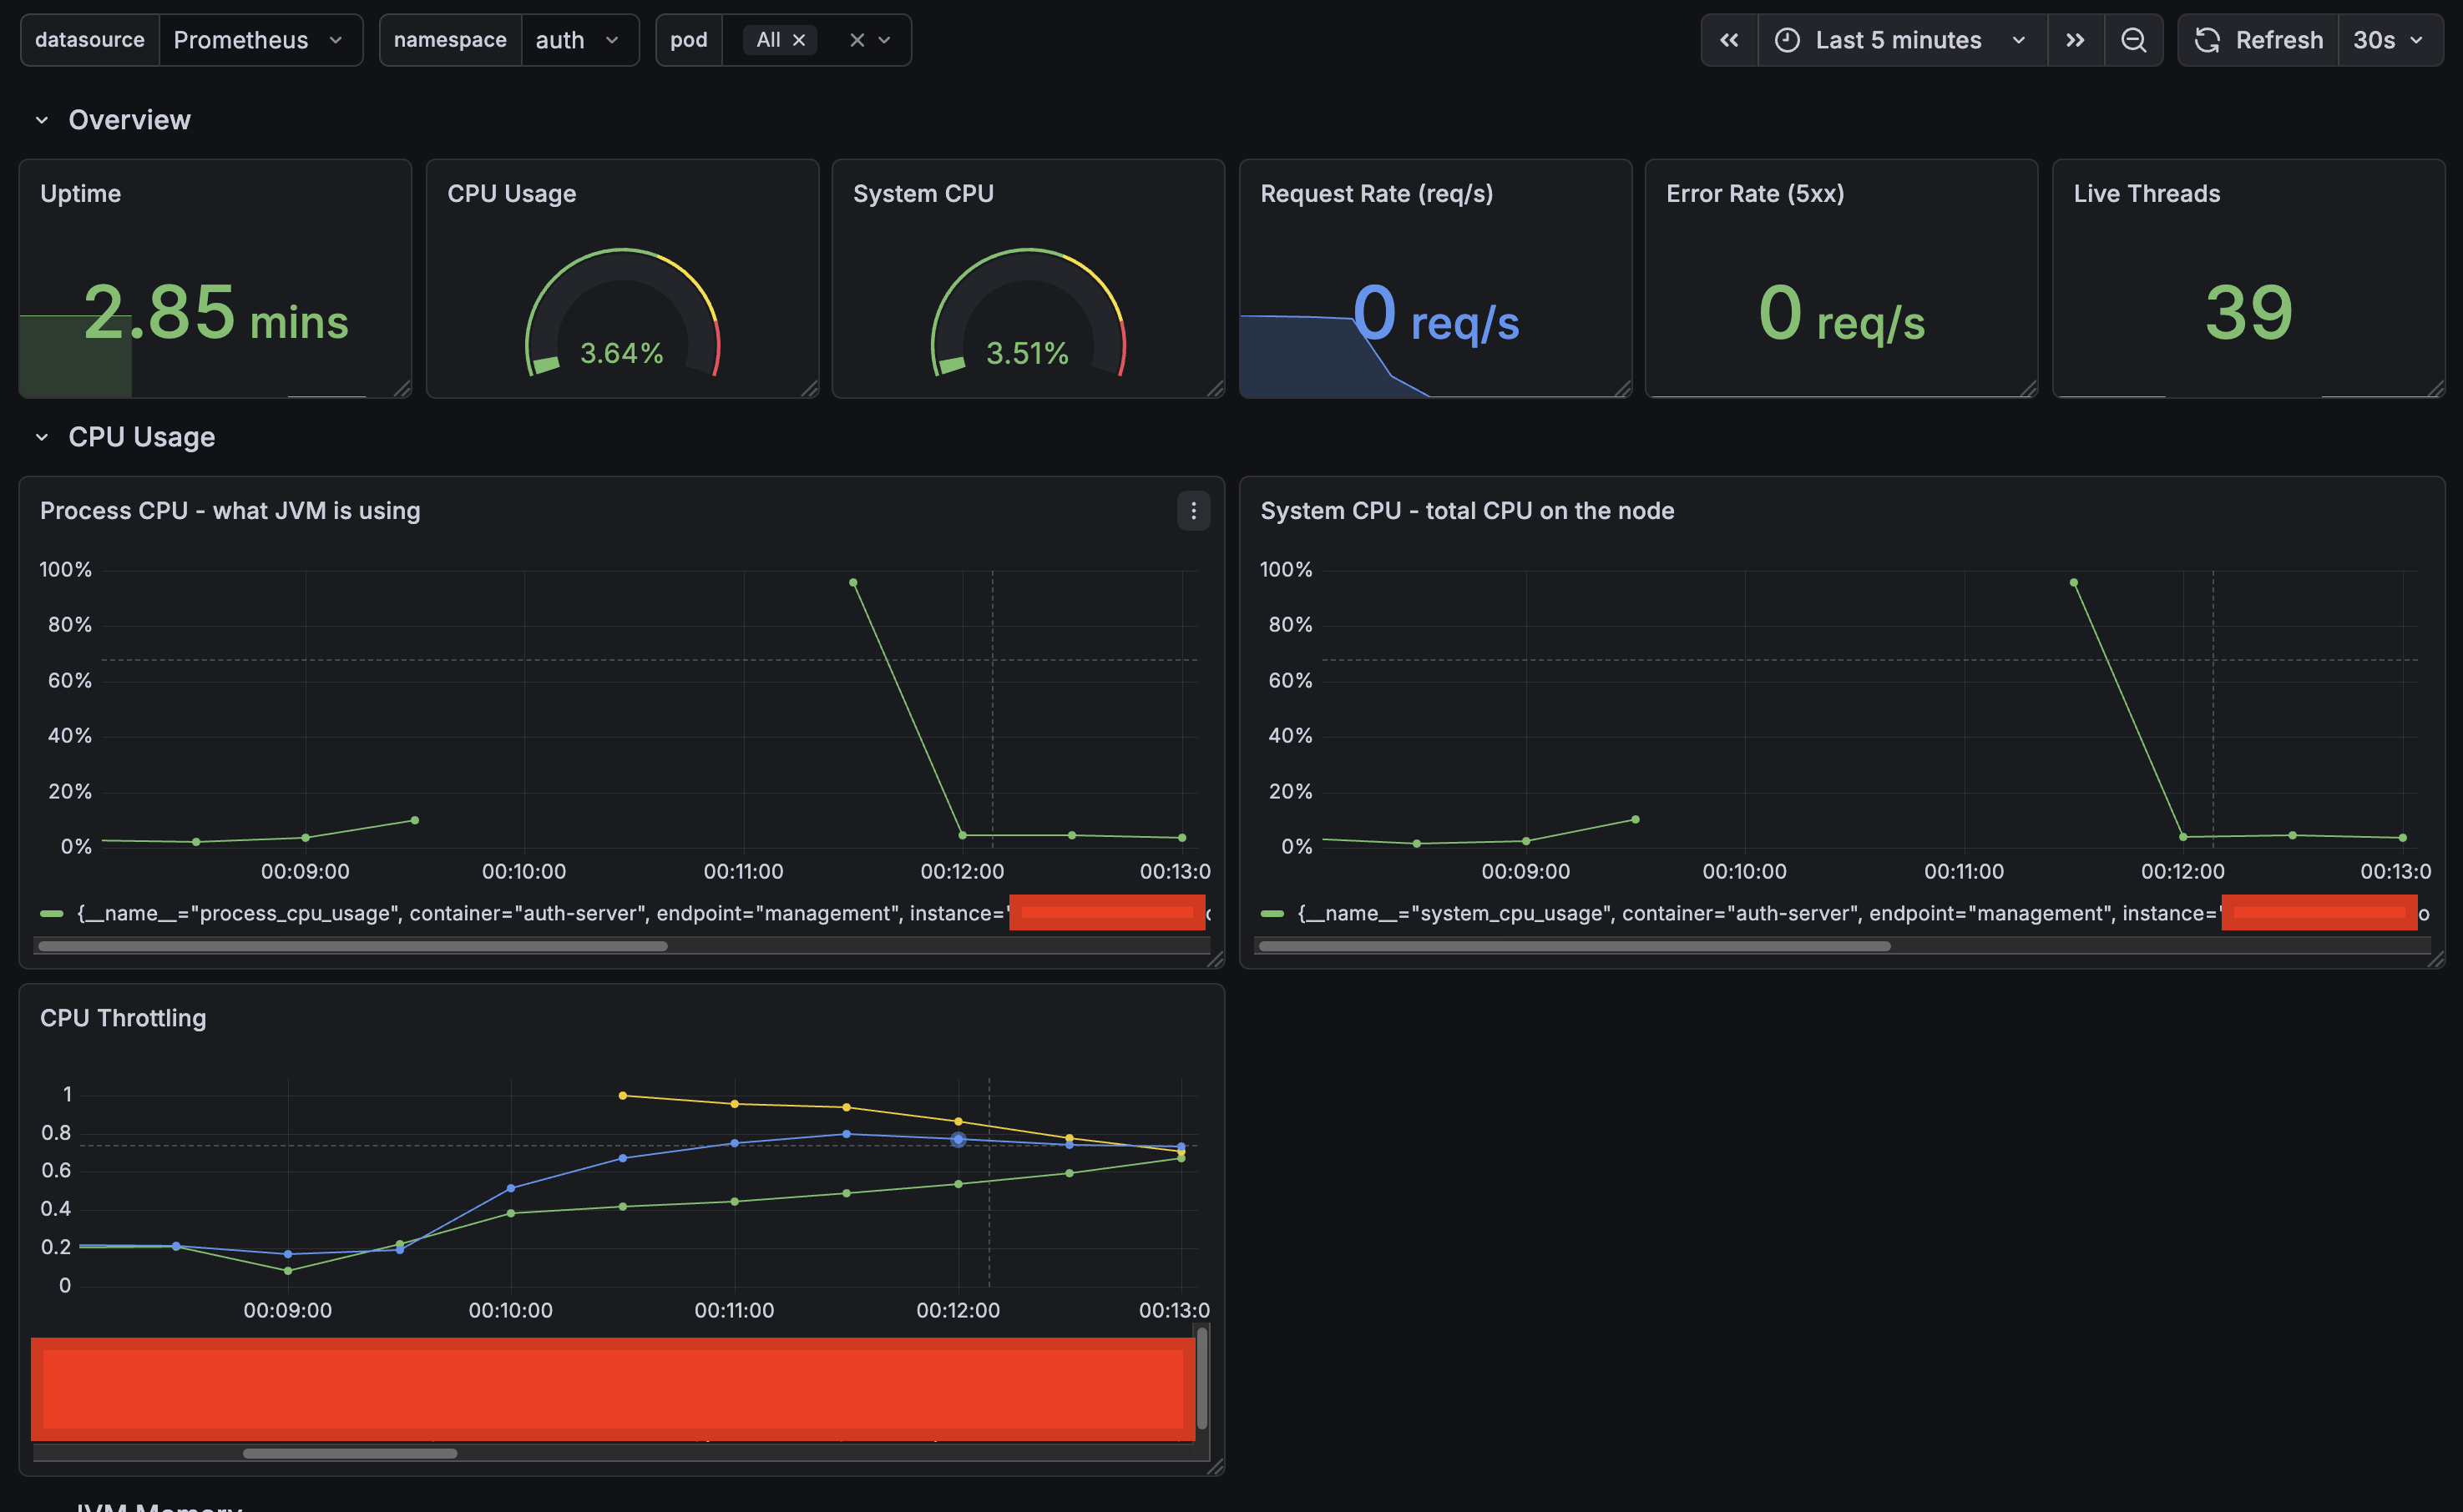
Task: Shift time range forward with right double-chevron
Action: [x=2076, y=40]
